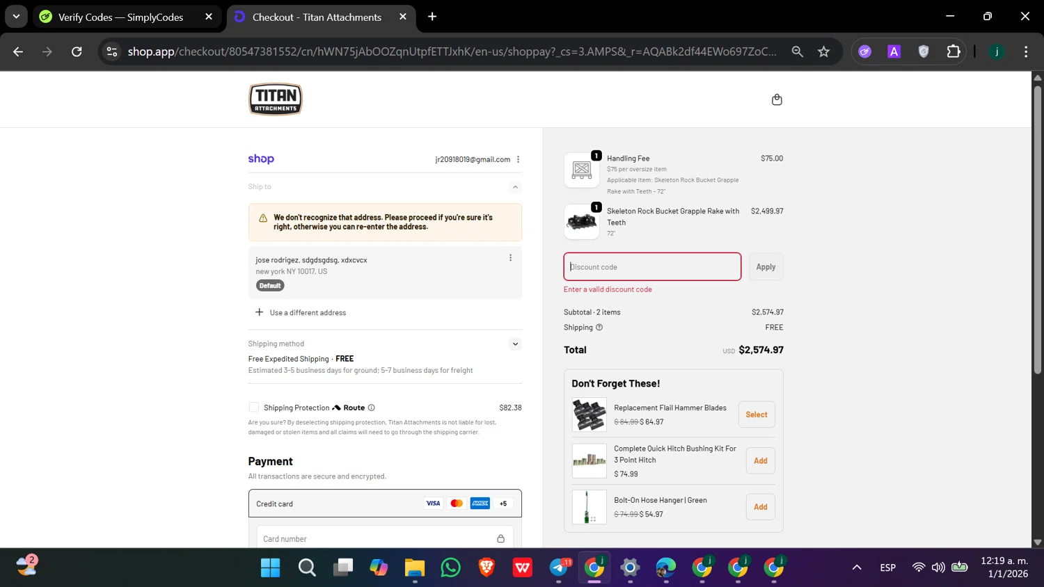Screen dimensions: 1044x587
Task: Click the card number lock icon
Action: point(500,539)
